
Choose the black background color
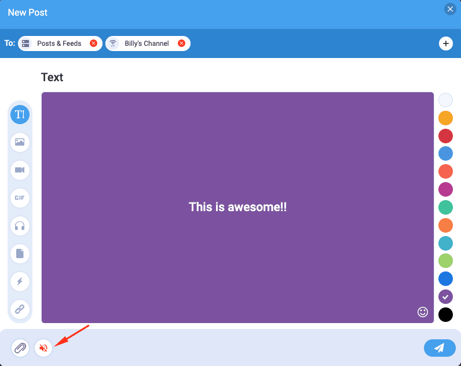(x=445, y=314)
